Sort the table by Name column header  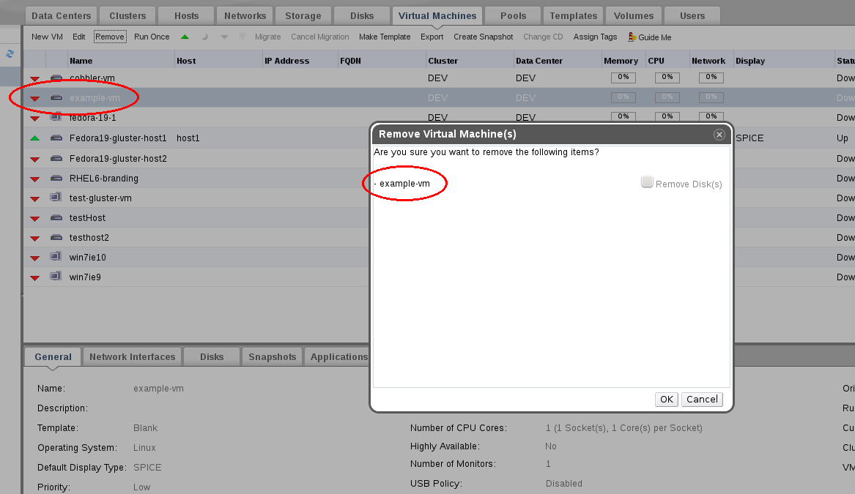pos(81,61)
